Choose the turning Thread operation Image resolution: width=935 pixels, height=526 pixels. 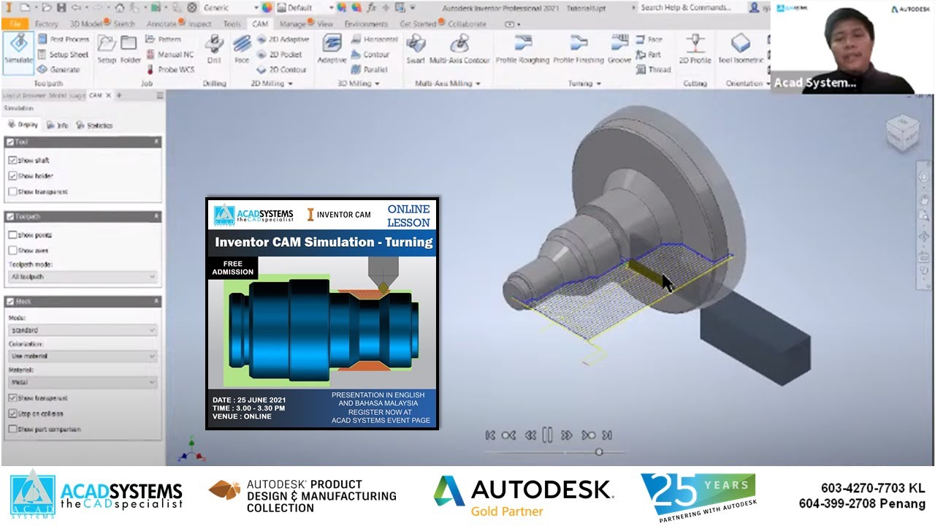tap(652, 69)
